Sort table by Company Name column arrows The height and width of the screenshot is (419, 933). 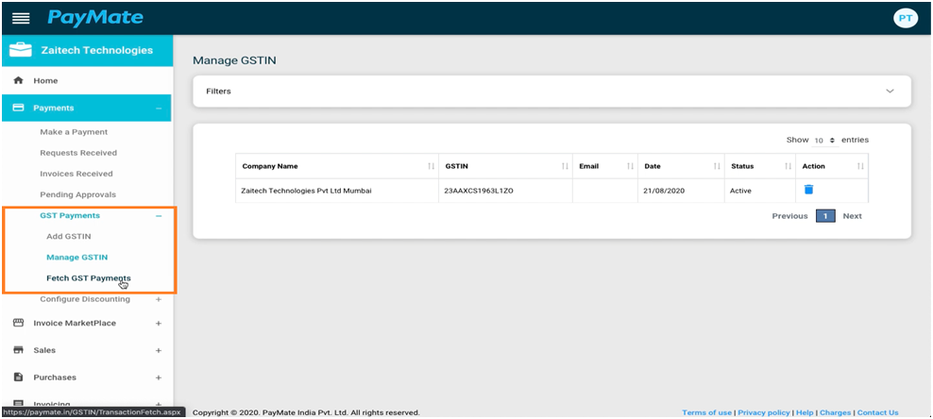point(431,166)
